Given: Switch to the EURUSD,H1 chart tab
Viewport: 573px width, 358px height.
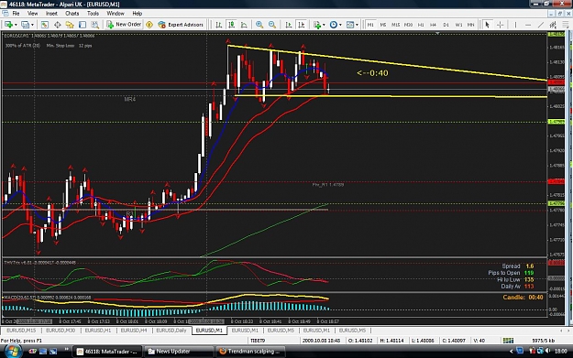Looking at the screenshot, I should pos(97,331).
